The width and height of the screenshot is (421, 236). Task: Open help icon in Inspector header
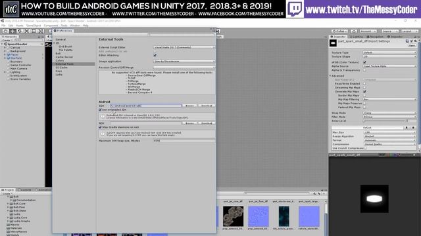coord(407,41)
